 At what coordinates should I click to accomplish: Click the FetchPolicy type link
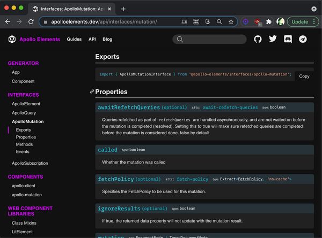click(251, 179)
